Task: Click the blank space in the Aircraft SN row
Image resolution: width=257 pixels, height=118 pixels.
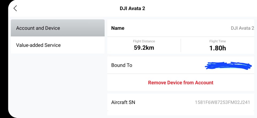Action: click(x=165, y=102)
